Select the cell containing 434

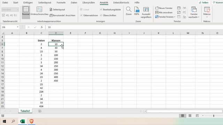(41, 106)
